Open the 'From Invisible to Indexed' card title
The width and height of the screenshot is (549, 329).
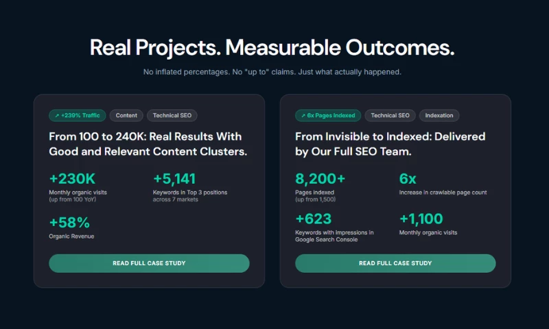click(x=390, y=144)
